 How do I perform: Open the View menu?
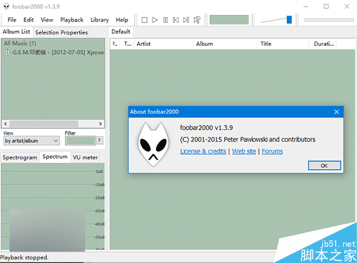pos(47,20)
